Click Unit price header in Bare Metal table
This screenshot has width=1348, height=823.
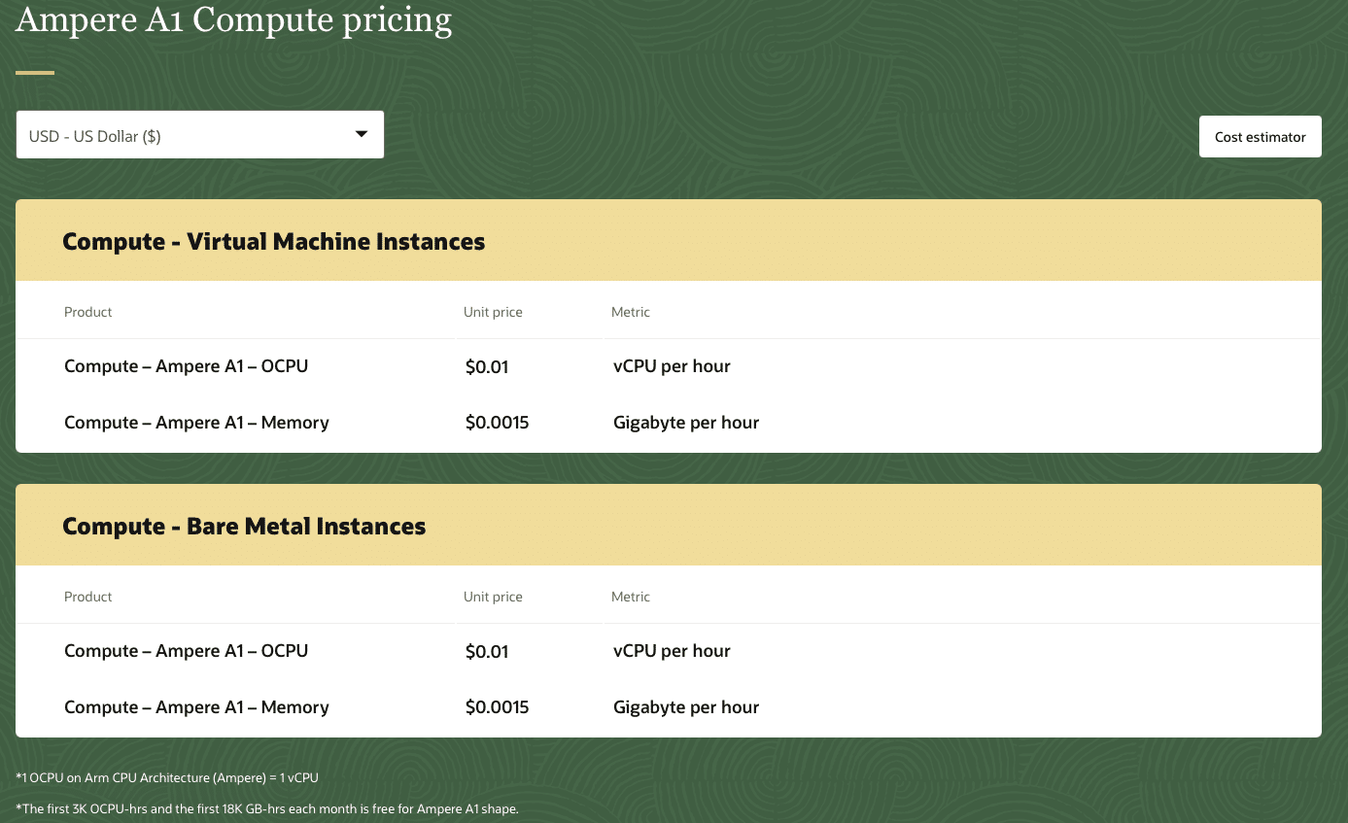pyautogui.click(x=493, y=597)
